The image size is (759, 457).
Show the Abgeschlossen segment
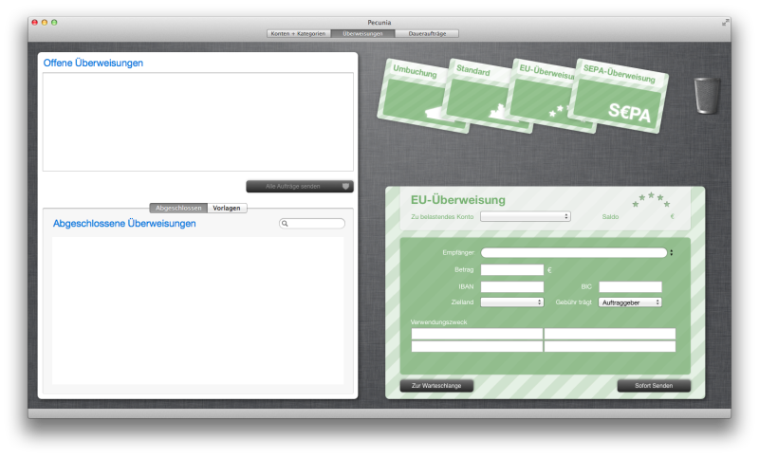[x=178, y=208]
